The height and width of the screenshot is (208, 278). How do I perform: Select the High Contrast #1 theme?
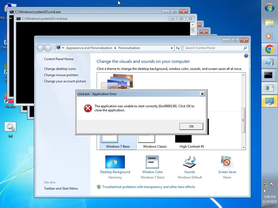tap(192, 142)
